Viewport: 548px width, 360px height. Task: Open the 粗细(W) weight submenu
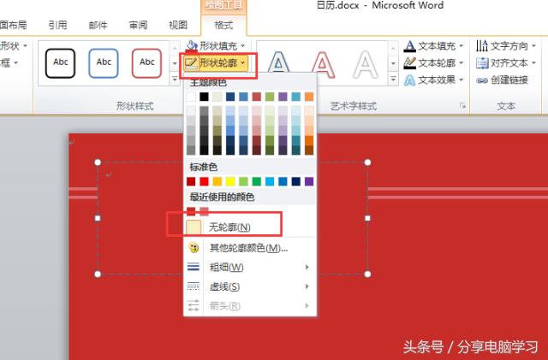[250, 267]
